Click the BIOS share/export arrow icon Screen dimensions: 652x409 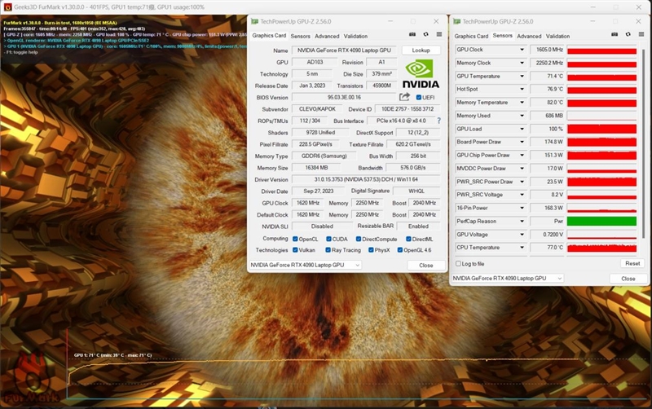pos(404,97)
